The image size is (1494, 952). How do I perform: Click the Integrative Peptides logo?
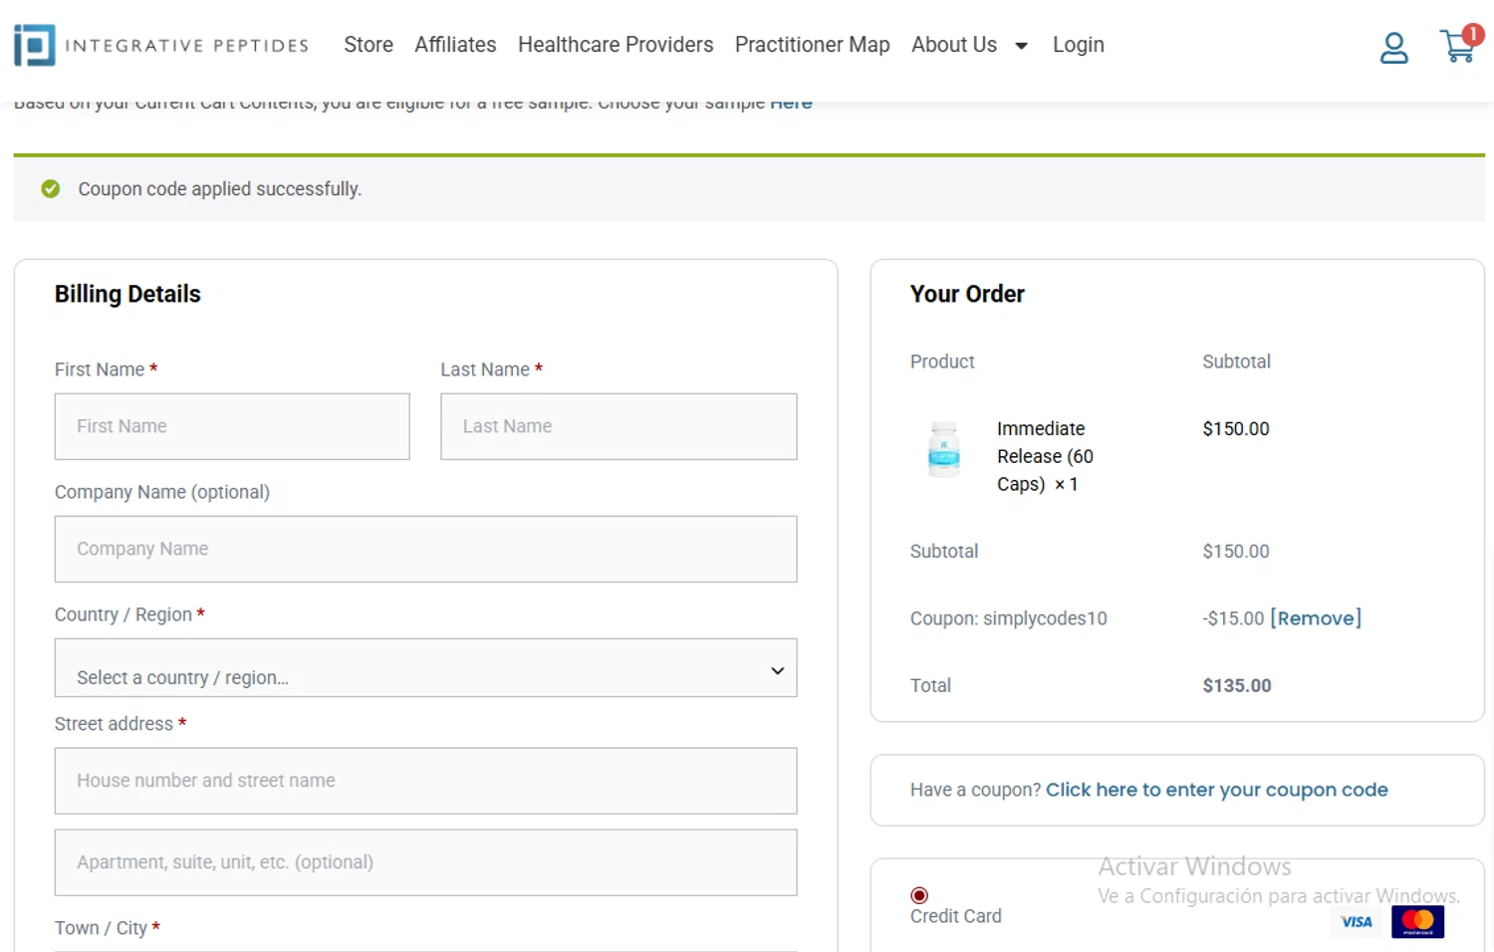click(x=161, y=46)
